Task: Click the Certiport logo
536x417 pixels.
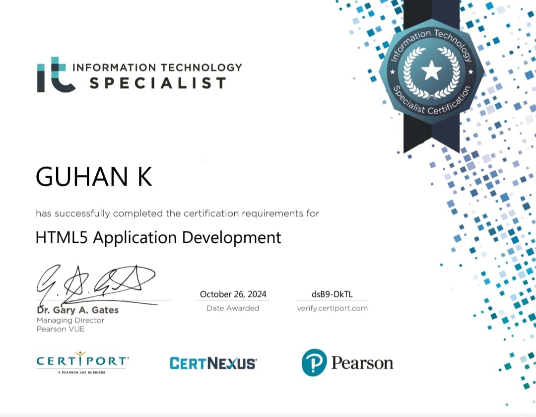Action: click(x=82, y=361)
